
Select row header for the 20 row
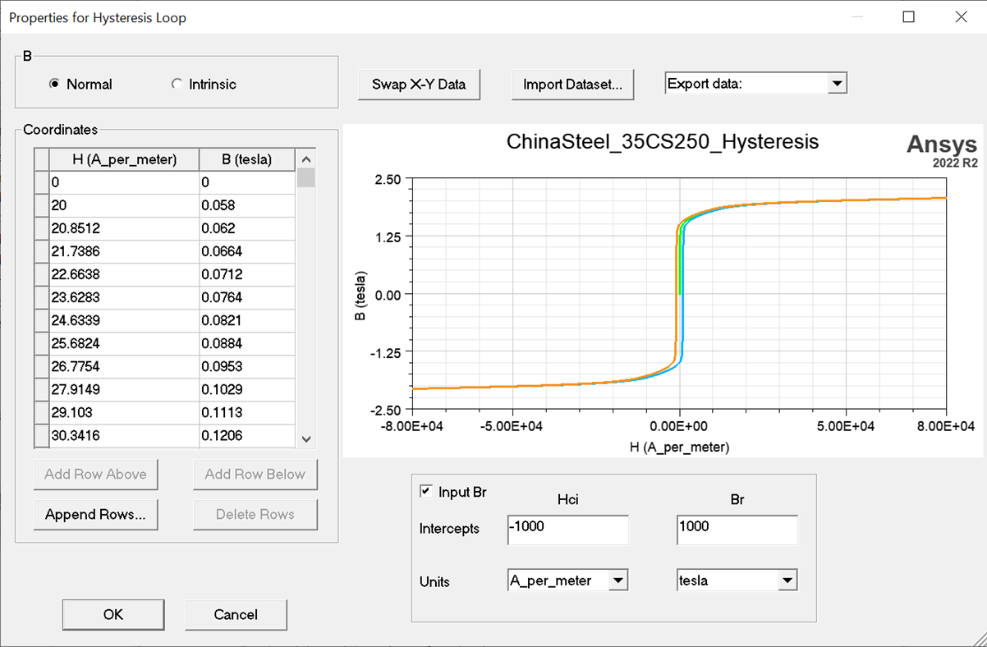[x=41, y=205]
